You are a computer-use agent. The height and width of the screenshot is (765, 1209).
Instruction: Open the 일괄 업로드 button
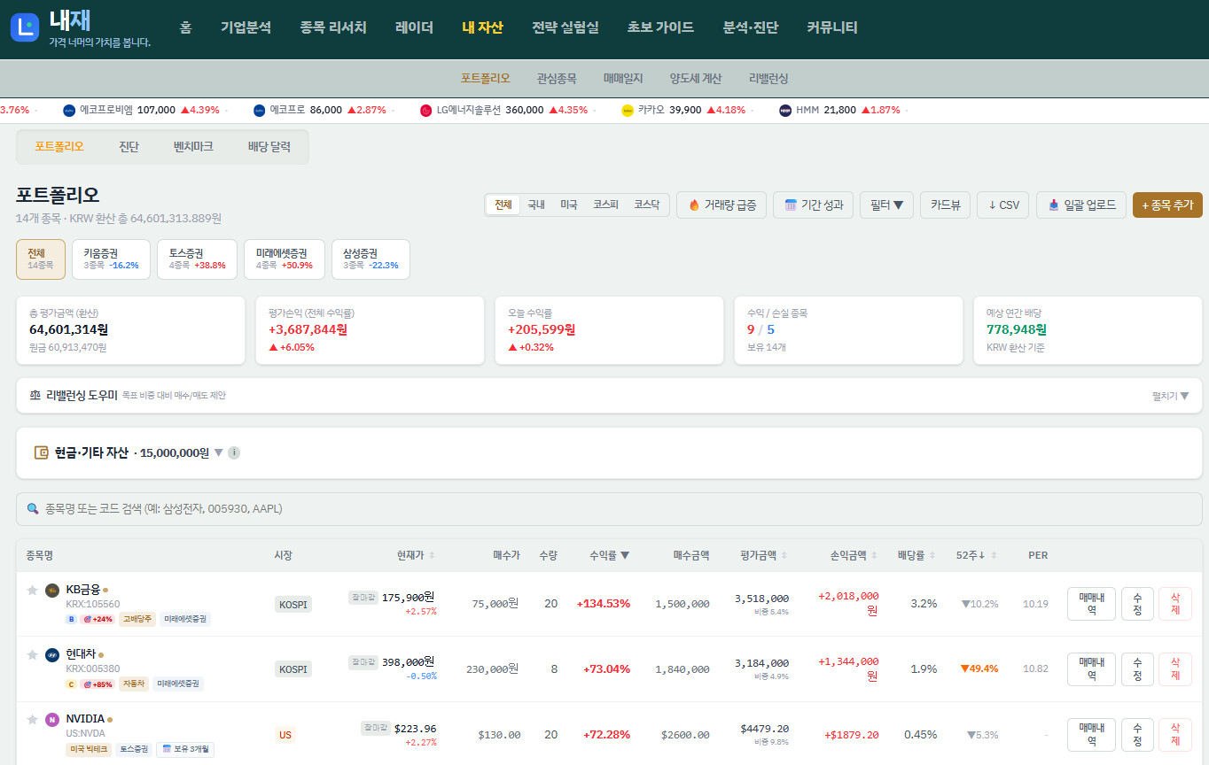[1081, 205]
